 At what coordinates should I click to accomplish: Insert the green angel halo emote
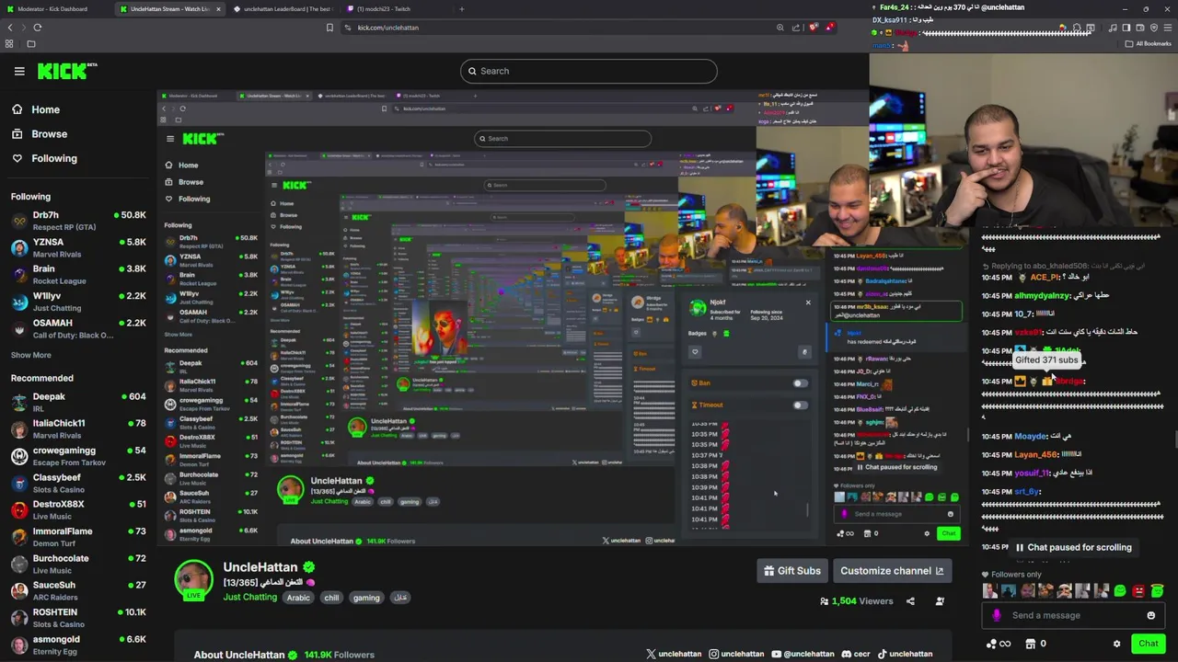(1157, 591)
